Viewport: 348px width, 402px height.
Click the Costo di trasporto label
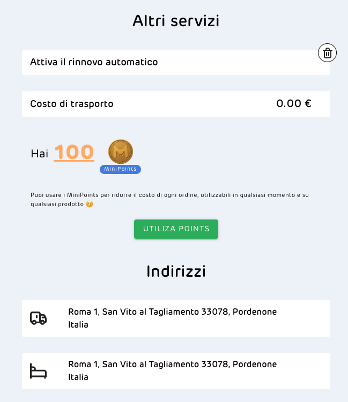point(72,104)
